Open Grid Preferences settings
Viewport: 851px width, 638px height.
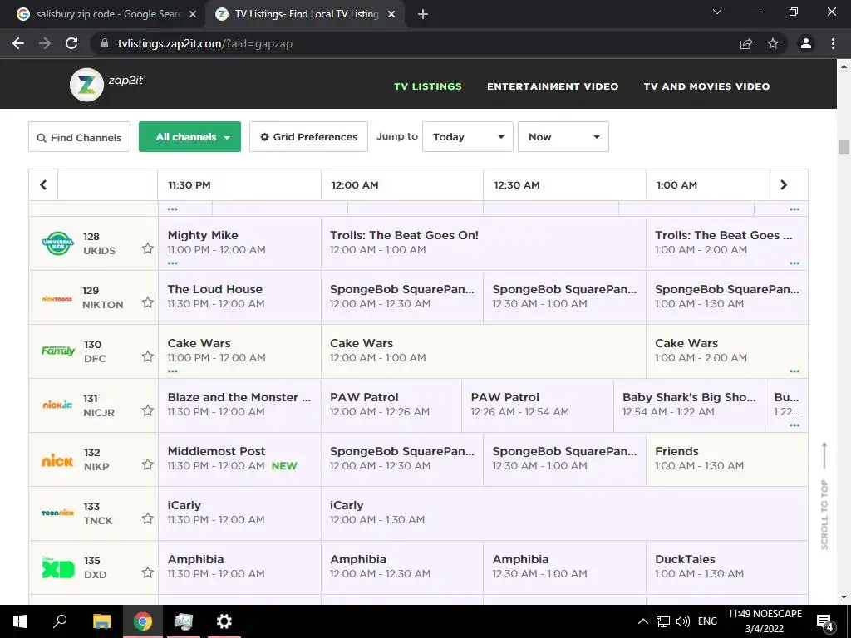tap(309, 137)
